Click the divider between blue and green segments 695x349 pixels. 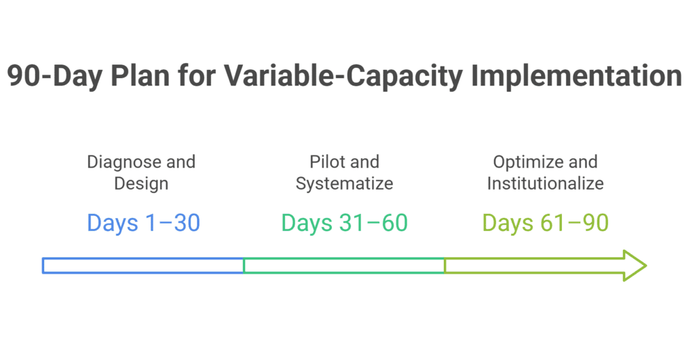(x=244, y=265)
